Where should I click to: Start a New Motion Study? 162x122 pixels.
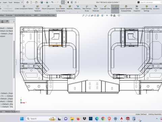point(87,8)
